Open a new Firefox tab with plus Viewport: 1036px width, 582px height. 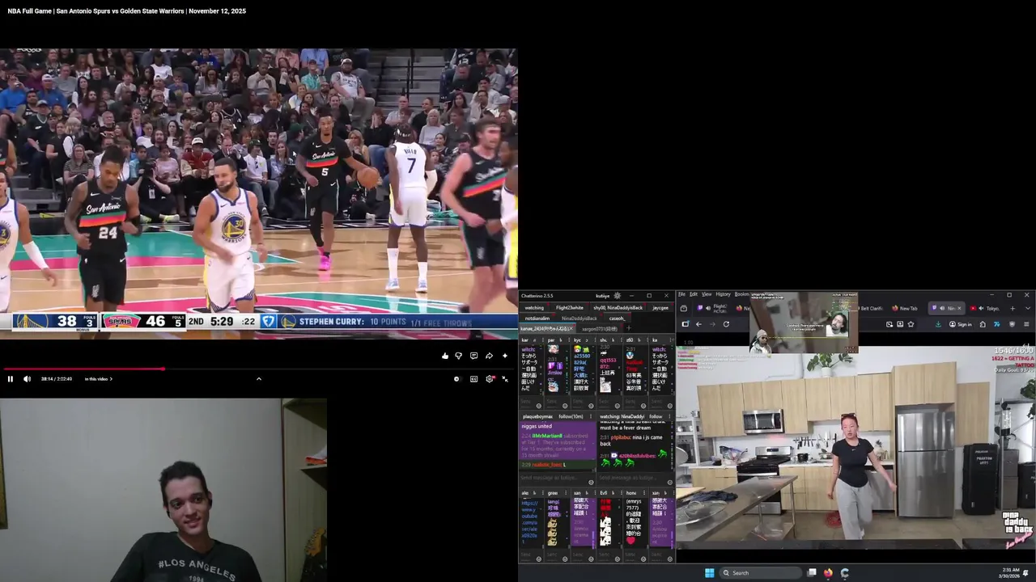click(1013, 308)
